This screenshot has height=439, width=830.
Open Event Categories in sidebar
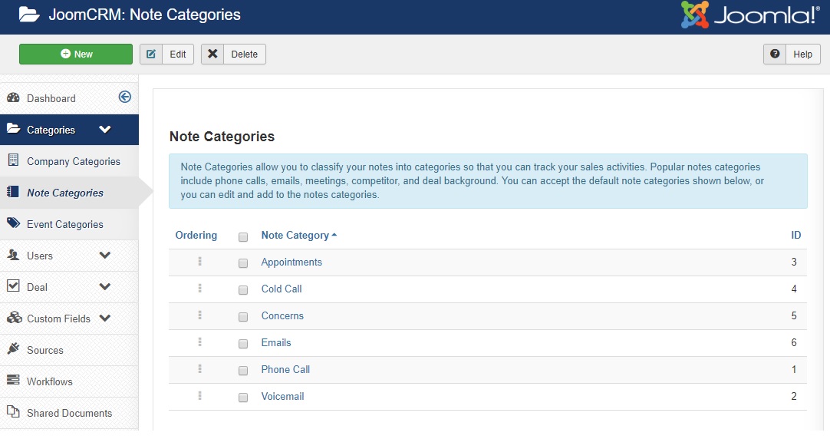coord(65,225)
